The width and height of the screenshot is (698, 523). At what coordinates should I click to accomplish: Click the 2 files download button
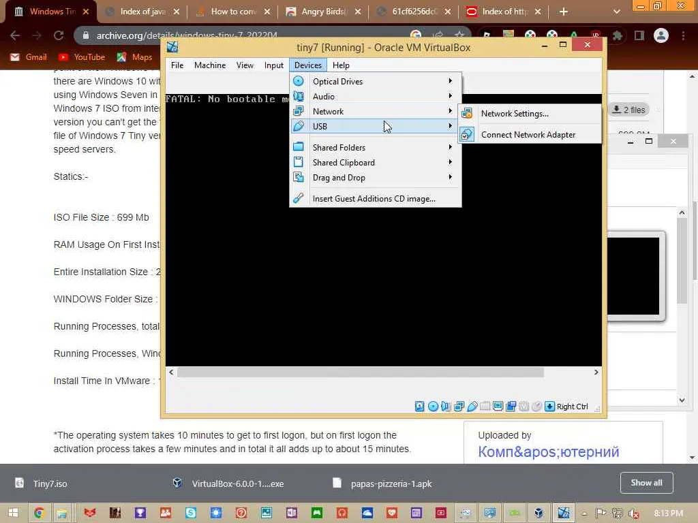click(628, 110)
